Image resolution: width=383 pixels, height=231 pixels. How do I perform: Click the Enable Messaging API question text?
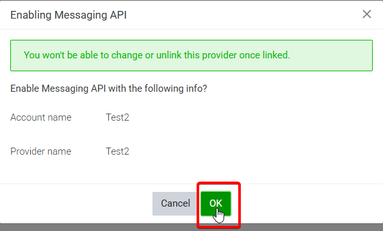pos(109,89)
